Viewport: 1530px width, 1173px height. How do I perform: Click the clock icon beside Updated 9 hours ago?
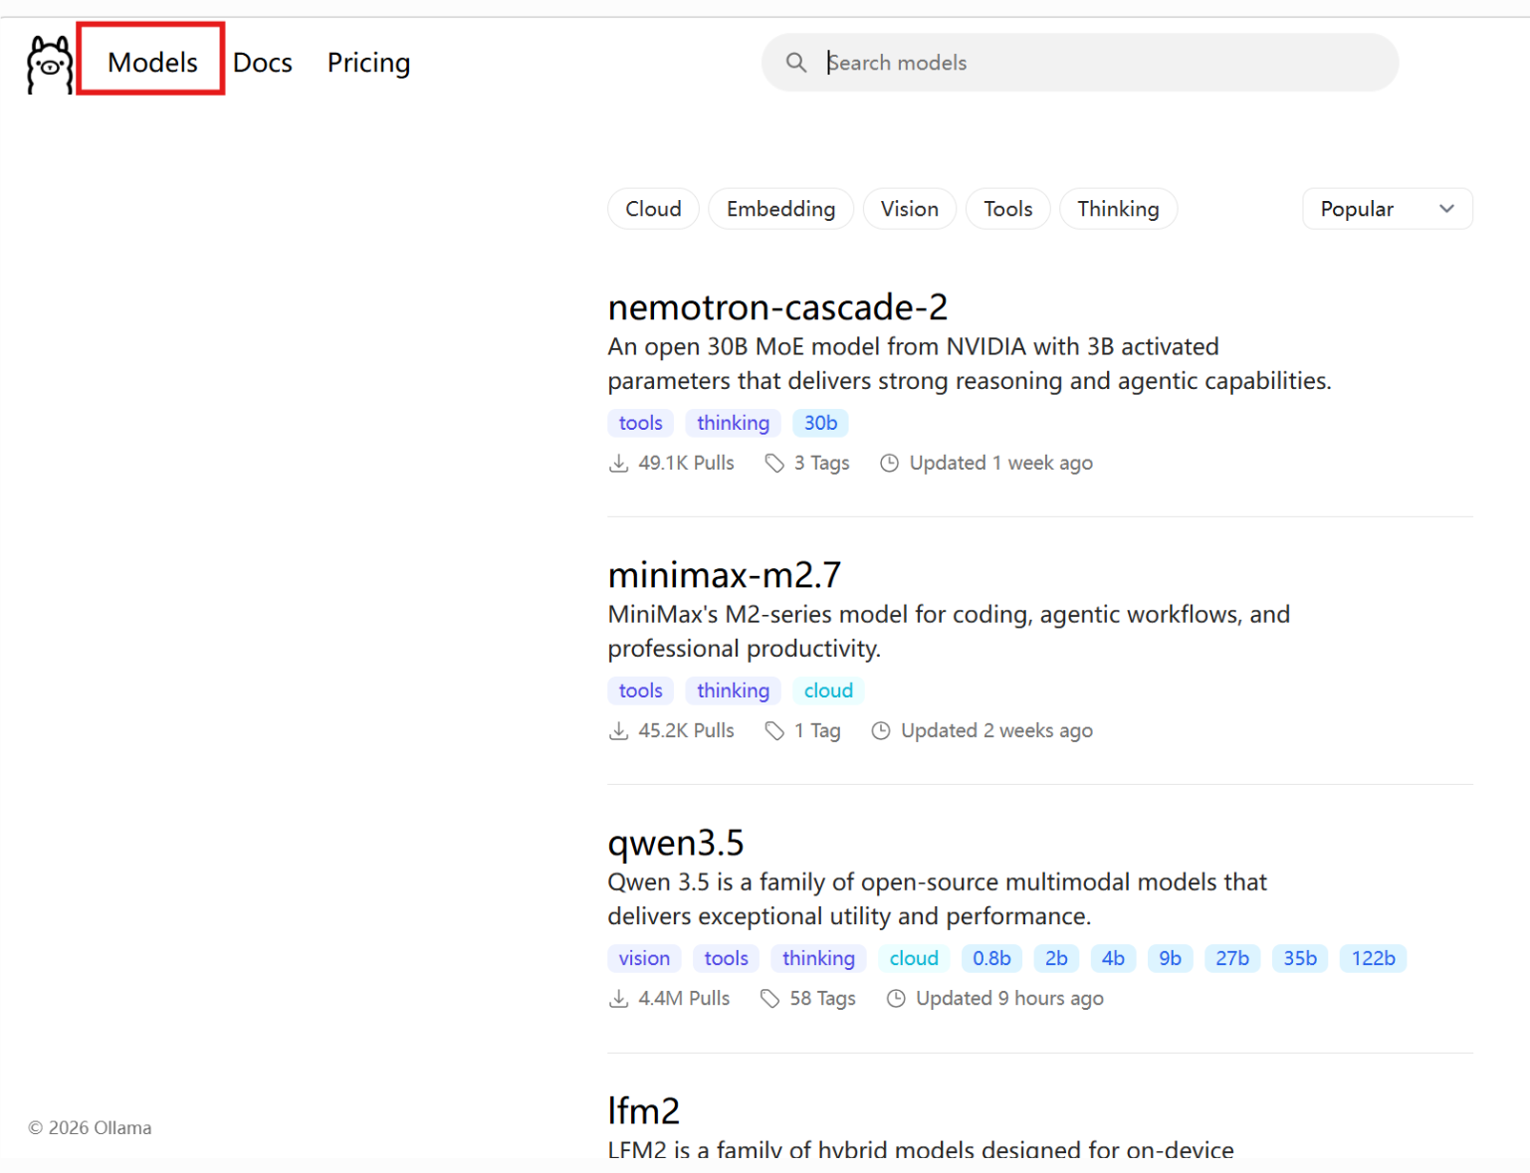pyautogui.click(x=896, y=999)
